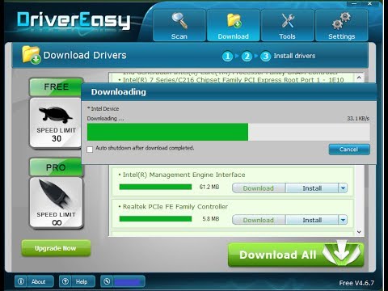Click the Settings gears icon
Viewport: 388px width, 291px height.
(341, 20)
